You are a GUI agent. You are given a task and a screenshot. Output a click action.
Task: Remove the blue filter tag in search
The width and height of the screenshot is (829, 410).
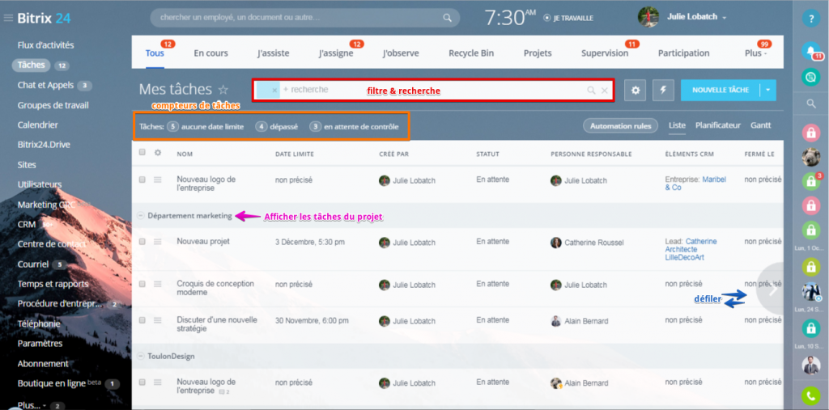274,91
